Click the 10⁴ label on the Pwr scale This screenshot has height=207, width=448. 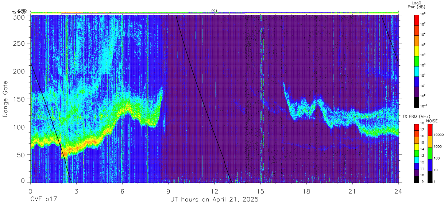423,55
